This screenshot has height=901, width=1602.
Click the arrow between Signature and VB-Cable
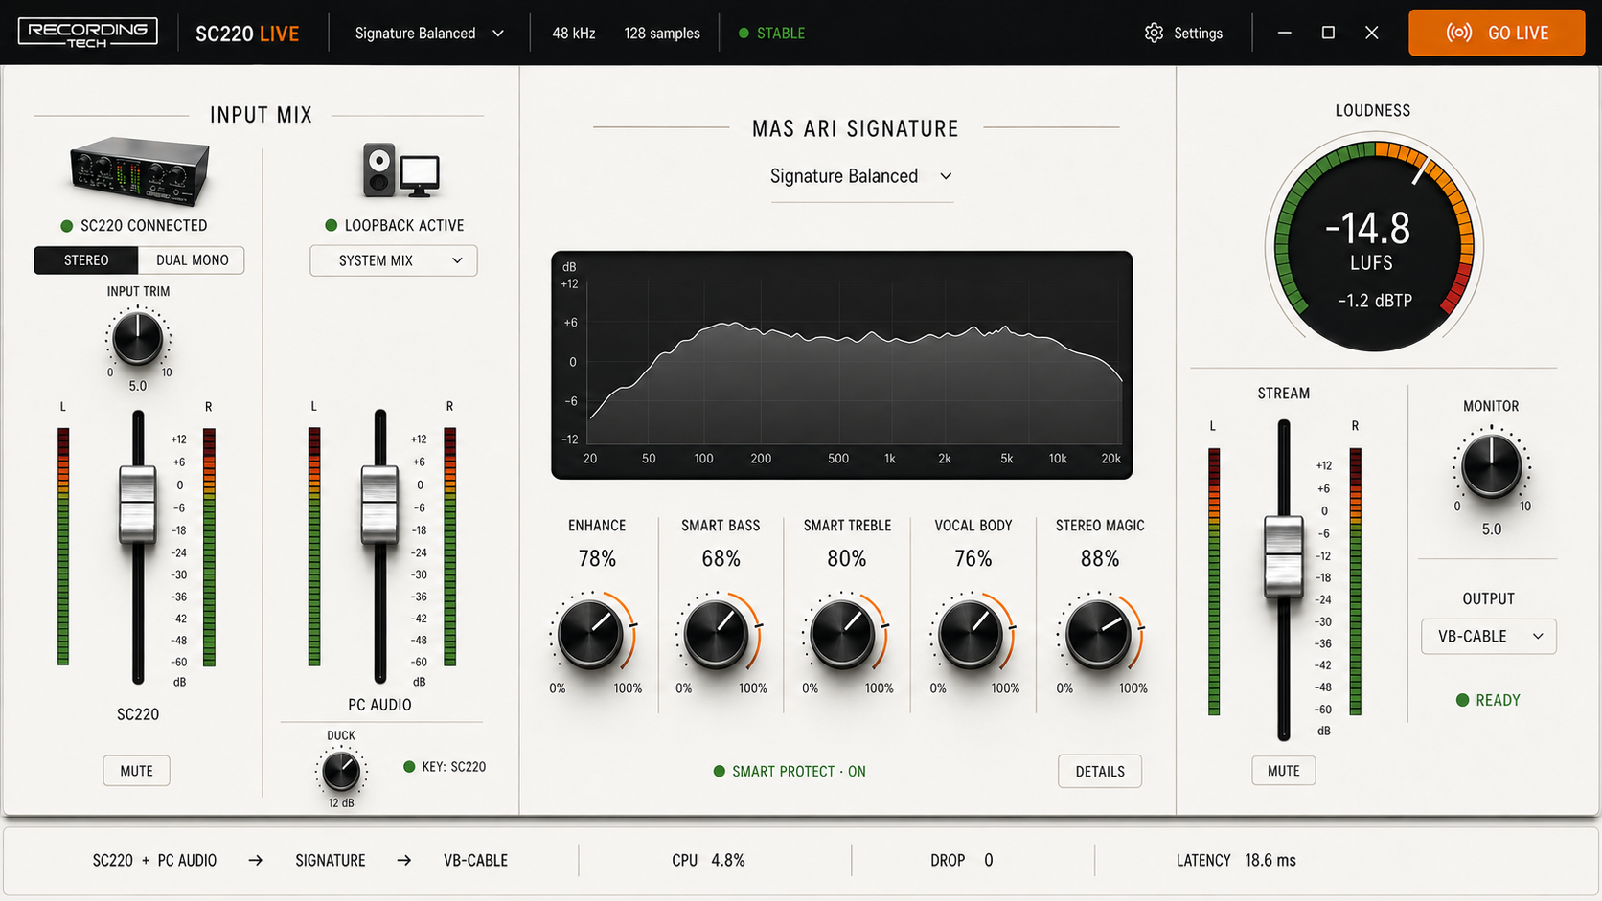tap(404, 860)
